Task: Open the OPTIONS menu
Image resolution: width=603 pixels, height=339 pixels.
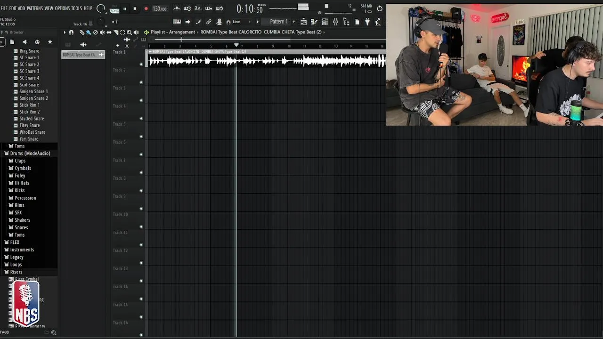Action: click(62, 8)
